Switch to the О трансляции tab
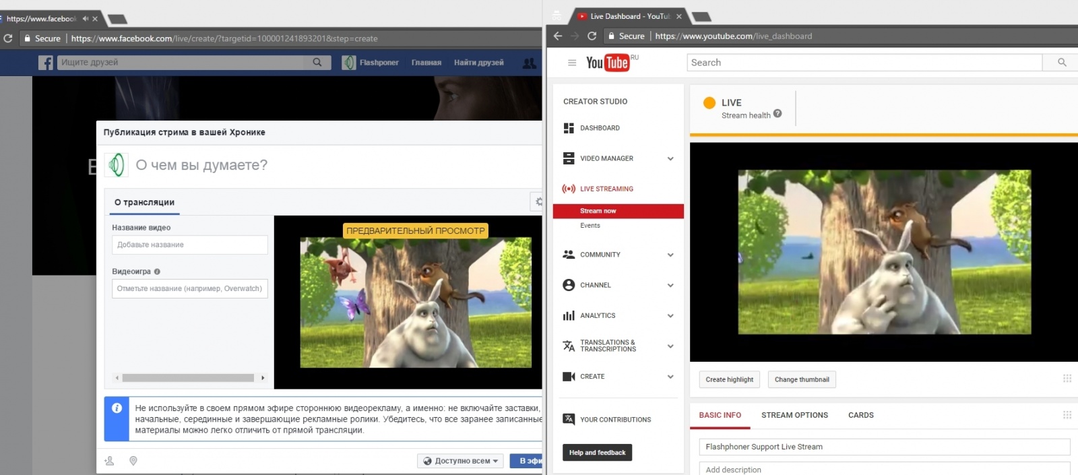Screen dimensions: 1078x475 point(144,202)
